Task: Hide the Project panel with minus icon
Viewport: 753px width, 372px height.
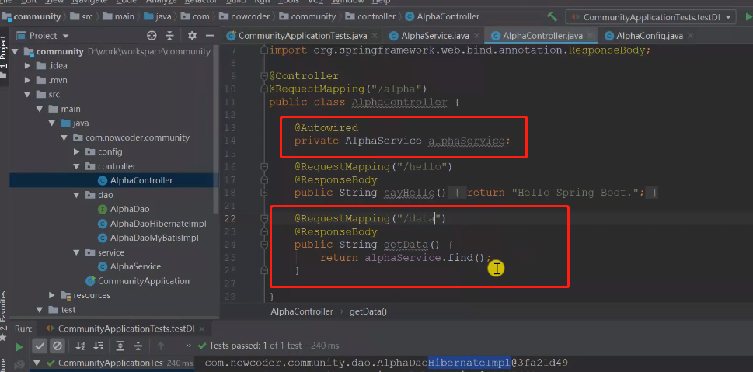Action: [210, 36]
